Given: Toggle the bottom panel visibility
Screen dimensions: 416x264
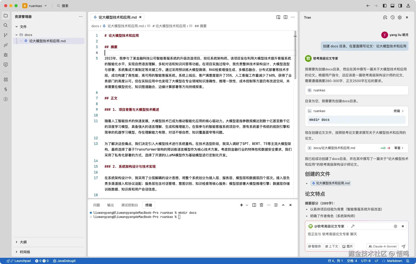Looking at the screenshot, I should (392, 6).
